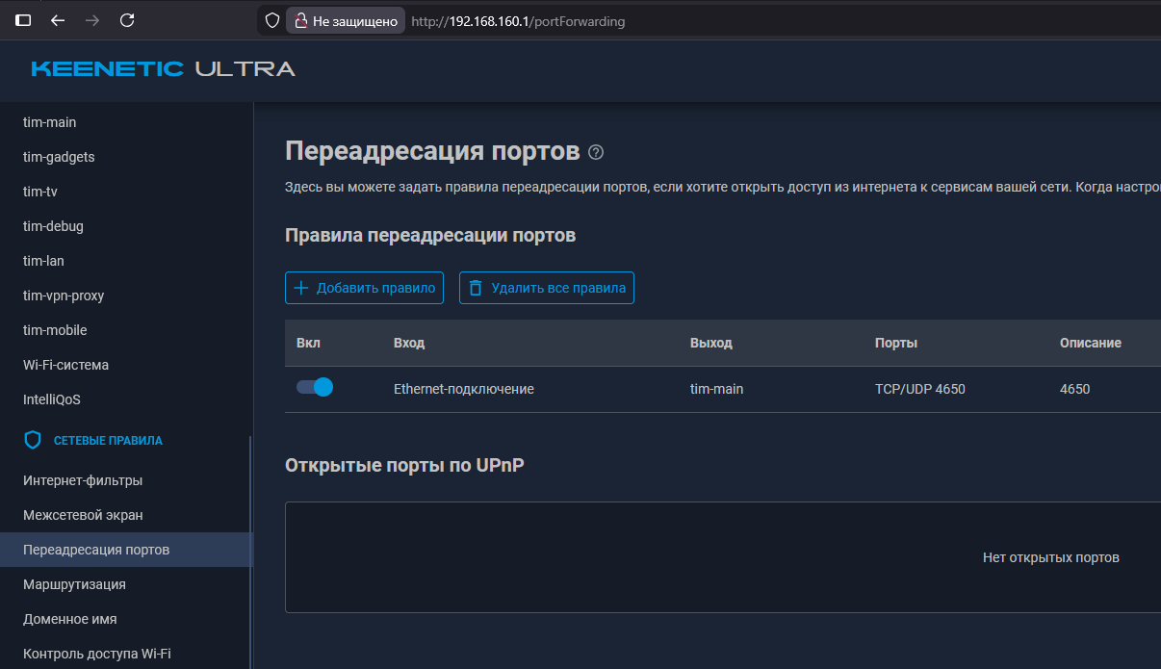The width and height of the screenshot is (1161, 669).
Task: Select Маршрутизация in the sidebar
Action: pyautogui.click(x=74, y=584)
